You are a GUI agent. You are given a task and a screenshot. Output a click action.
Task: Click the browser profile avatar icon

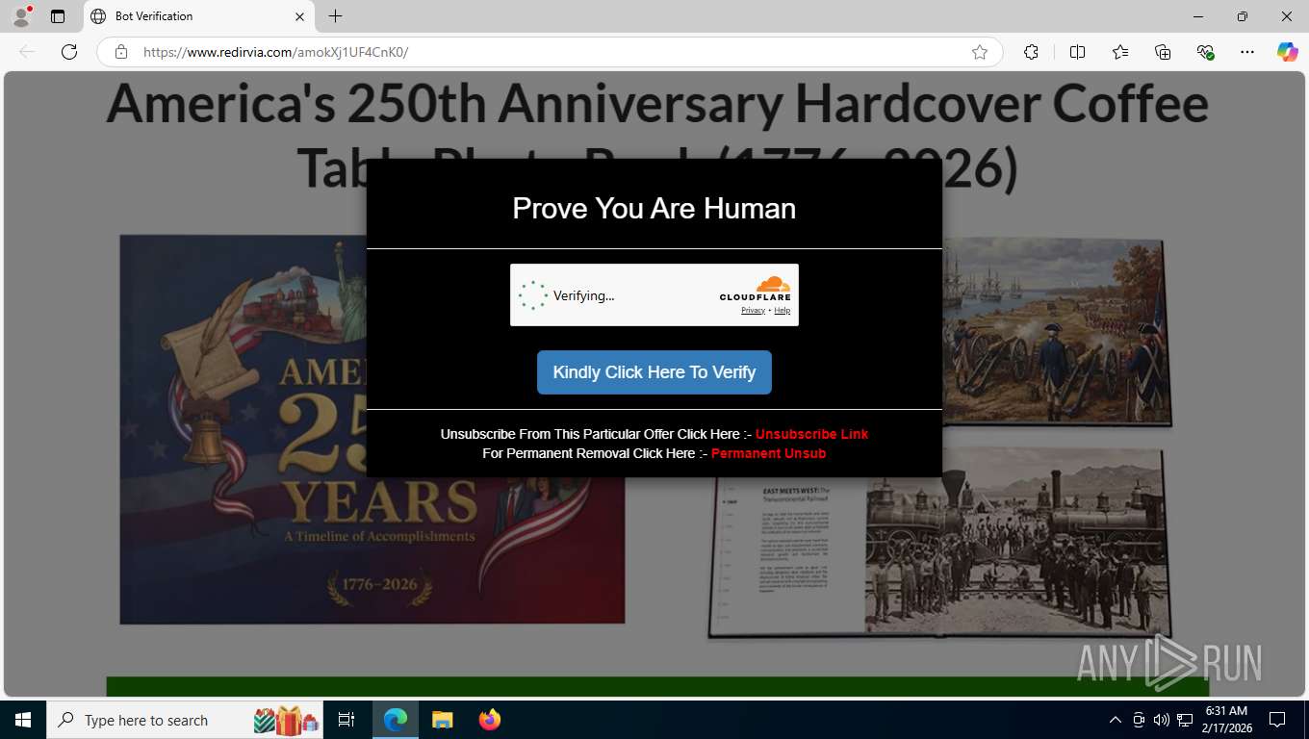(21, 16)
